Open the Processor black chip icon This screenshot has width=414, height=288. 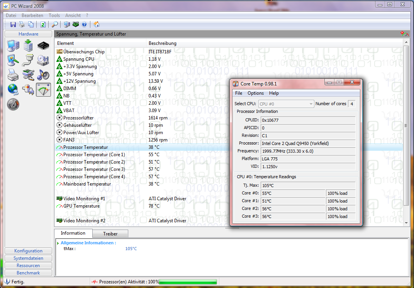coord(43,46)
